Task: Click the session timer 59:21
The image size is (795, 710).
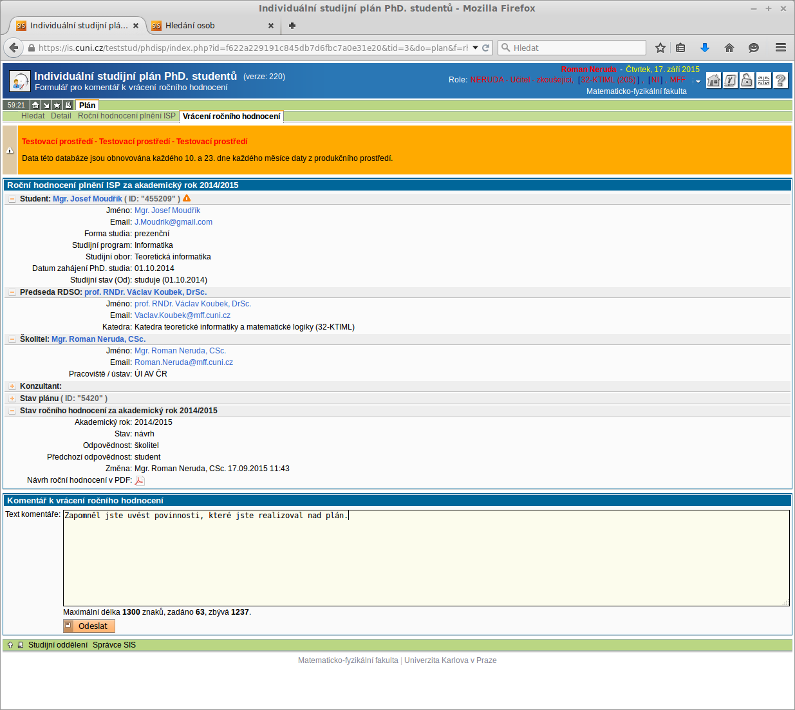Action: pyautogui.click(x=17, y=105)
